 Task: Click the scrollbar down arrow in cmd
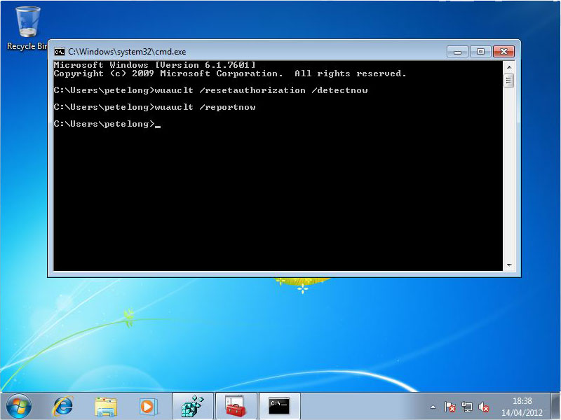click(509, 265)
